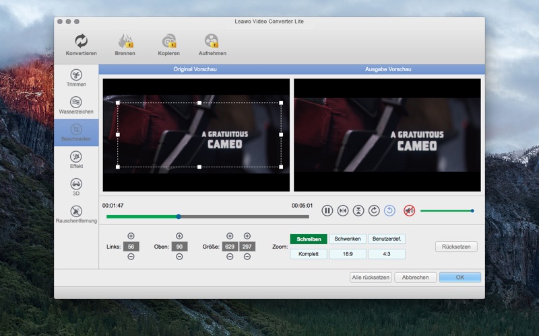The height and width of the screenshot is (336, 539).
Task: Click the current time 00:01:47
Action: [x=113, y=206]
